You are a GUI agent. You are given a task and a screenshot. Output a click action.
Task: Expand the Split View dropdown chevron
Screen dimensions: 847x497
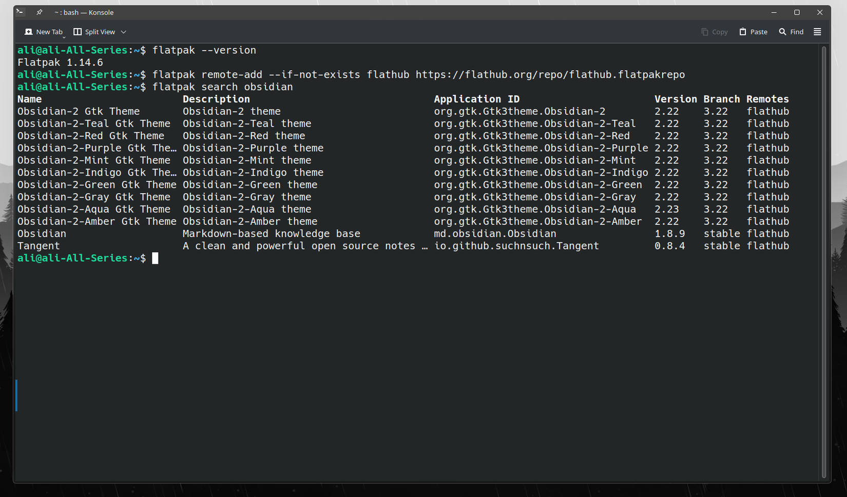pos(123,31)
